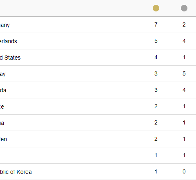
Task: Click the Netherlands silver count of 4
Action: click(184, 41)
